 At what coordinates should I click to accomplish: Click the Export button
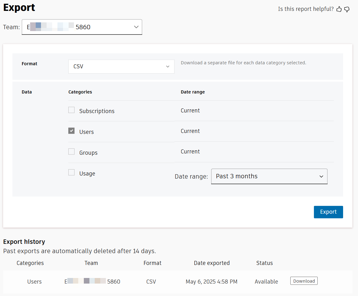pyautogui.click(x=328, y=212)
